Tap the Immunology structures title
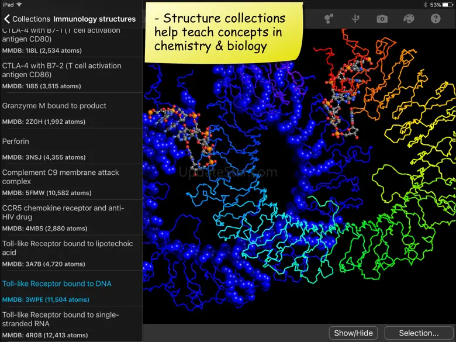Screen dimensions: 456x342 tap(95, 19)
